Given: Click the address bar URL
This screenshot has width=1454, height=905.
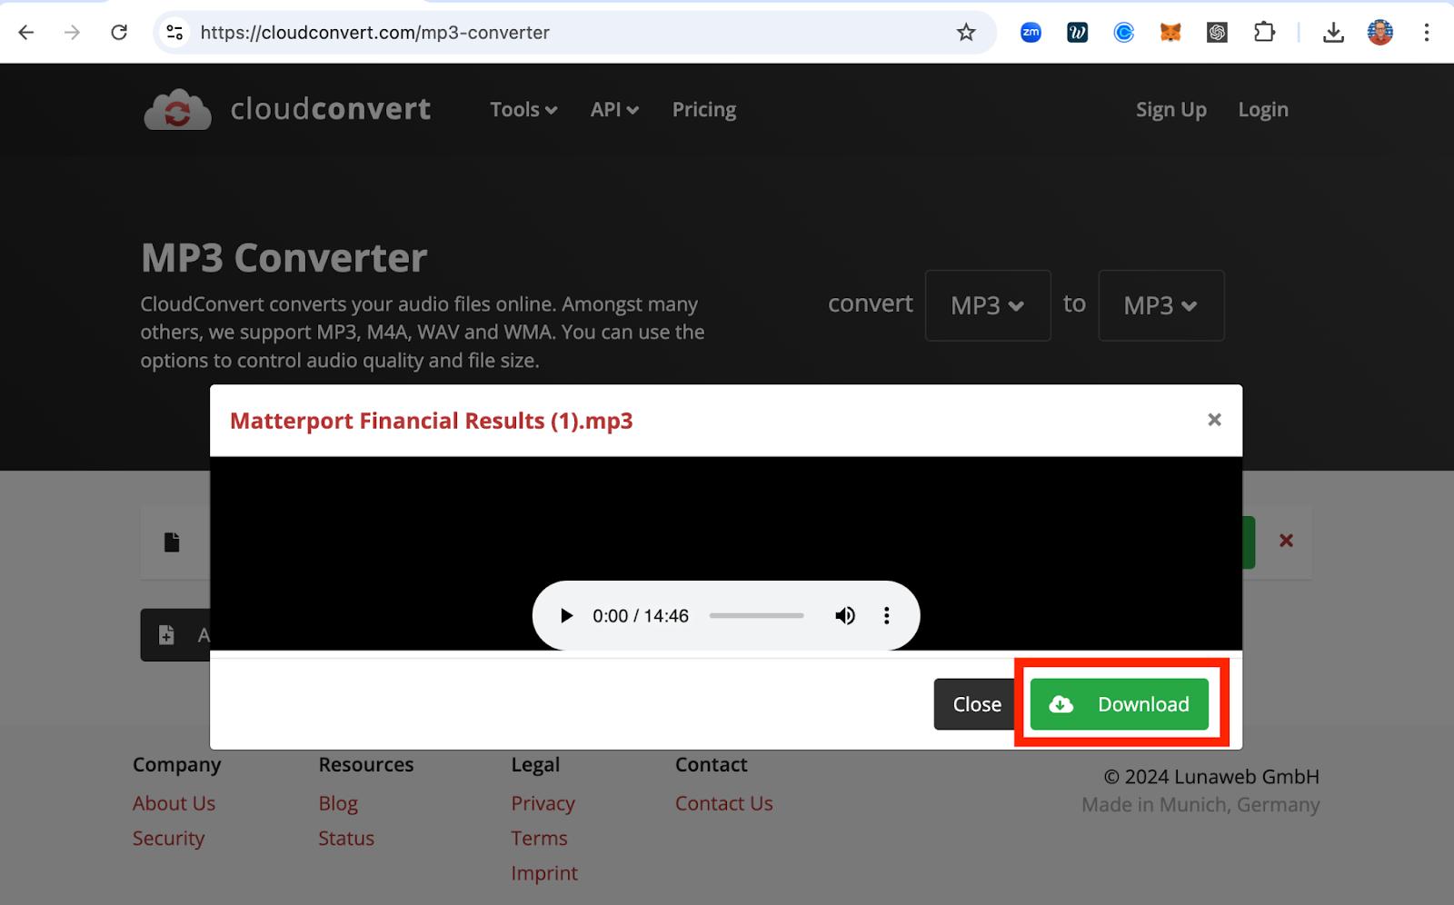Looking at the screenshot, I should point(374,33).
